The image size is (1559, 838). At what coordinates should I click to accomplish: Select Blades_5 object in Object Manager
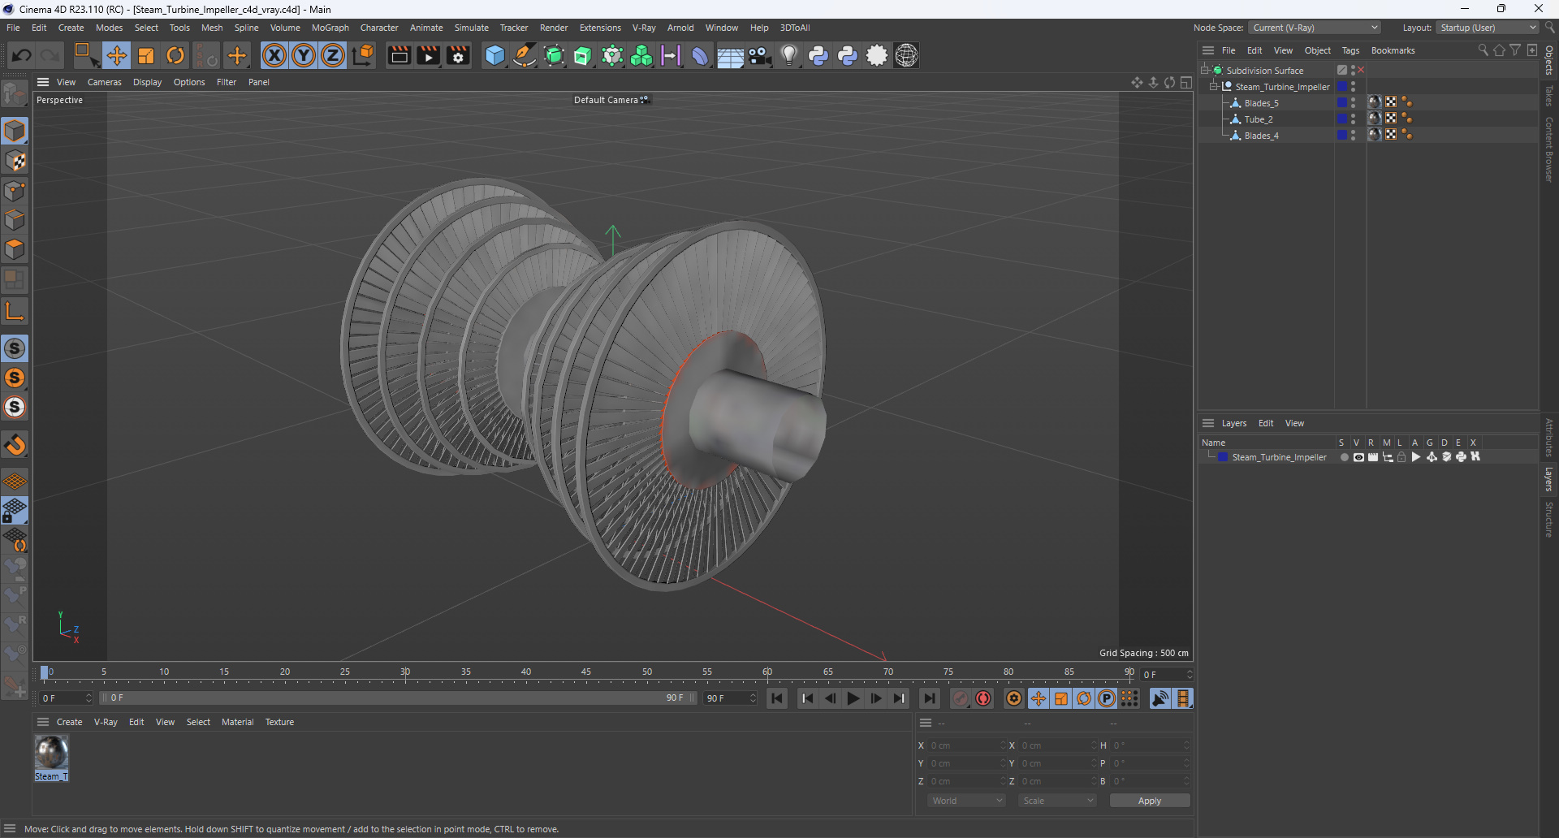[1261, 103]
